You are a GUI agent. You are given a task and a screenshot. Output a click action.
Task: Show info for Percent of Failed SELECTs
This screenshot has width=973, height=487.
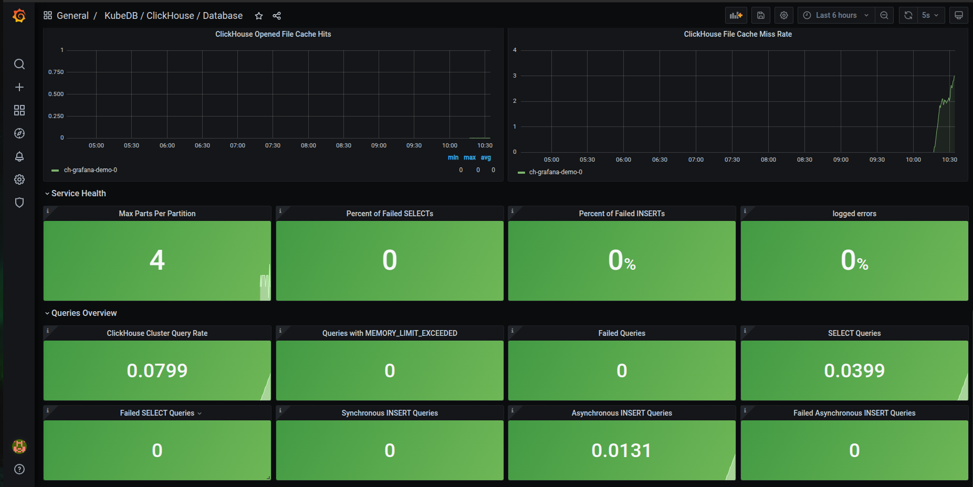pos(280,211)
